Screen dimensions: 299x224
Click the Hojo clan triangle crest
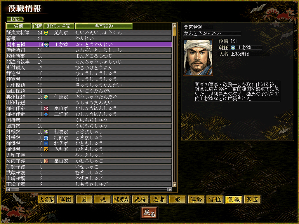(46, 143)
